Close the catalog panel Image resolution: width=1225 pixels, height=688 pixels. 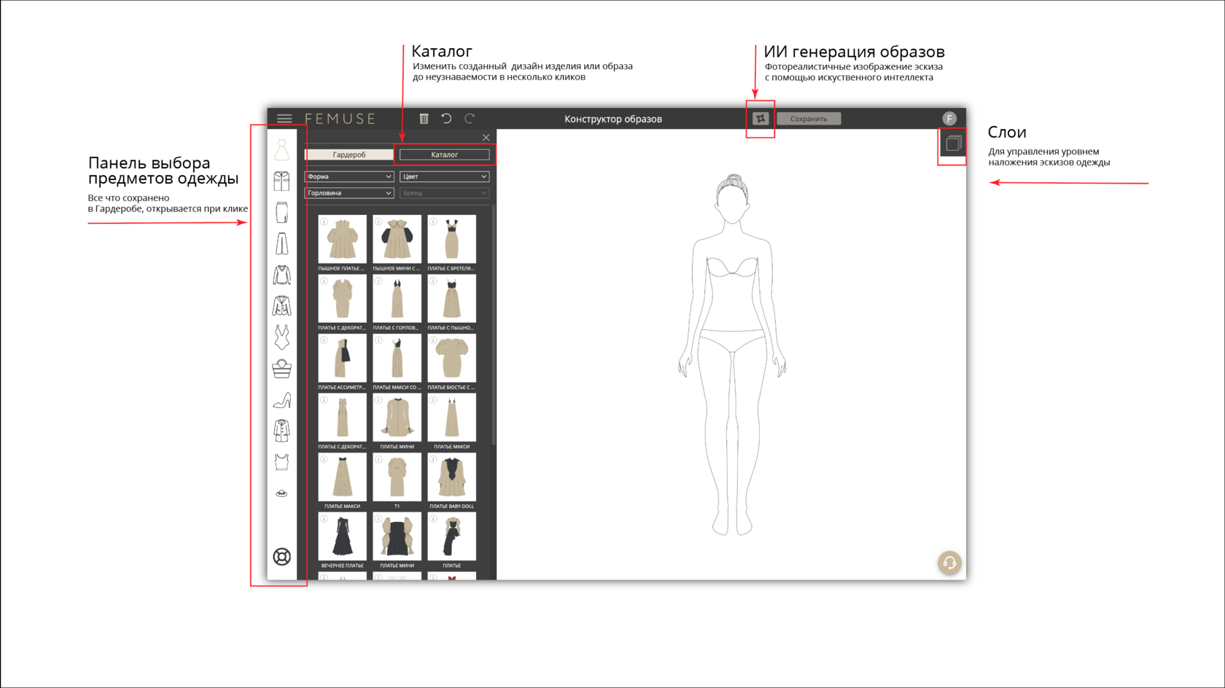486,138
